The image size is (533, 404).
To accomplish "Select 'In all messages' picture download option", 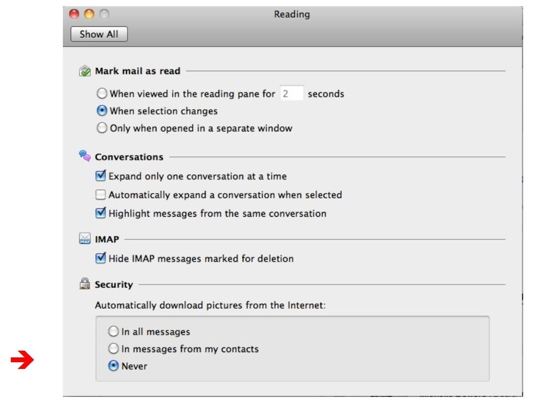I will [x=113, y=332].
